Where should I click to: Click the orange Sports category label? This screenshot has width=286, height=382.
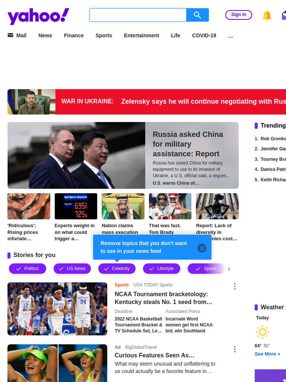122,285
